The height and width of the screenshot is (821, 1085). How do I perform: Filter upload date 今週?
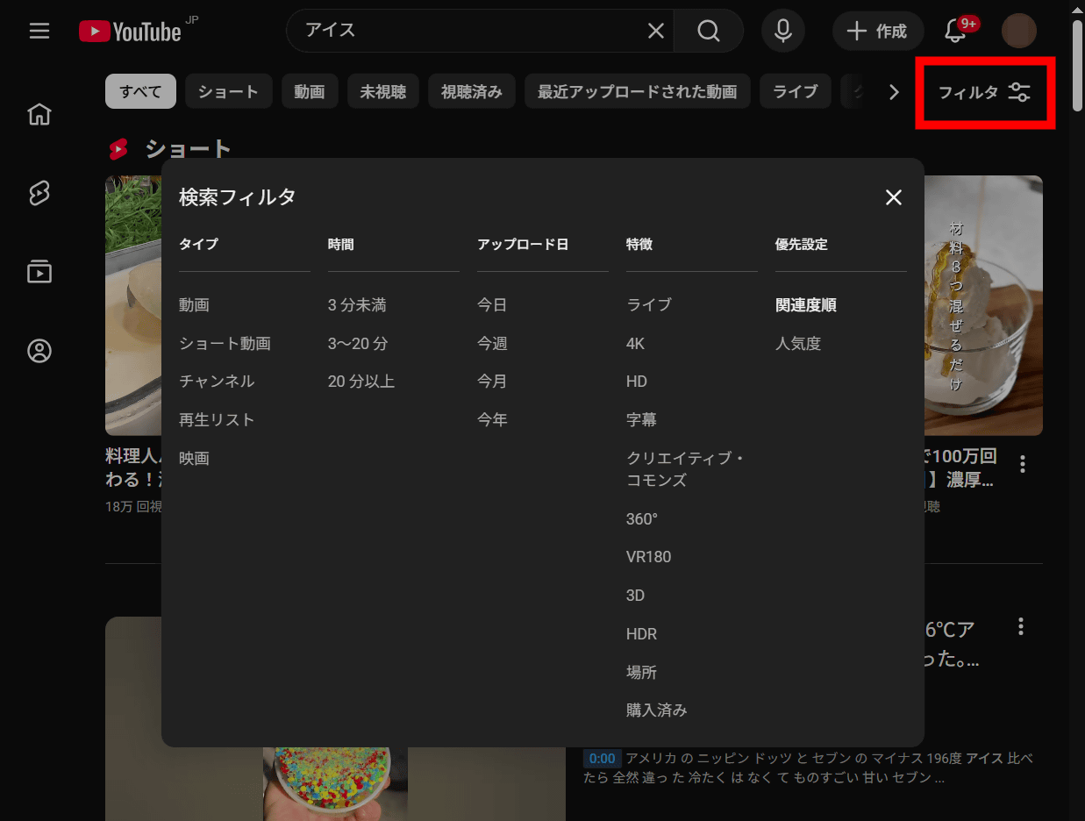coord(492,344)
